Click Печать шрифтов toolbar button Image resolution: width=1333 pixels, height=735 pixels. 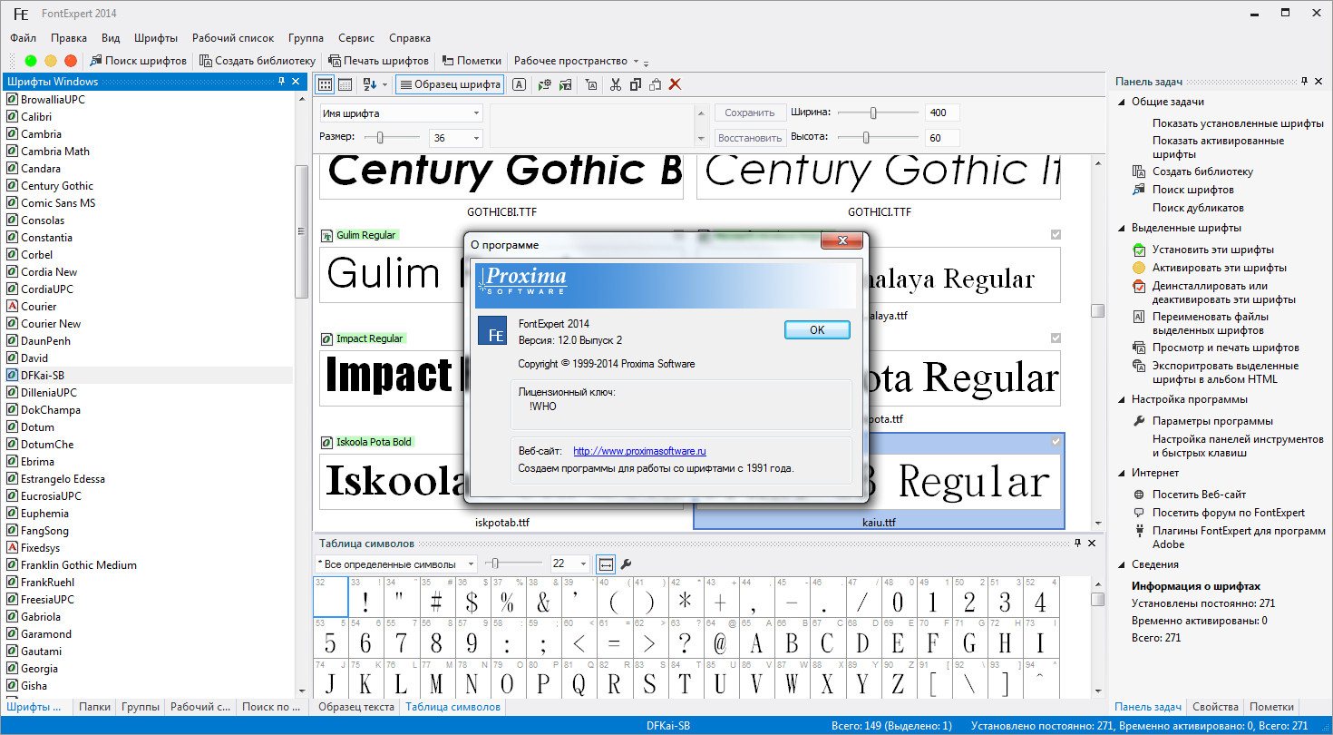[x=378, y=61]
